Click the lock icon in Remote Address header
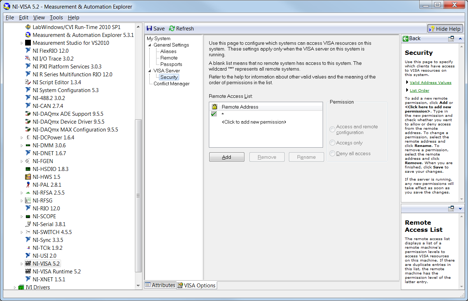This screenshot has width=468, height=301. (214, 106)
